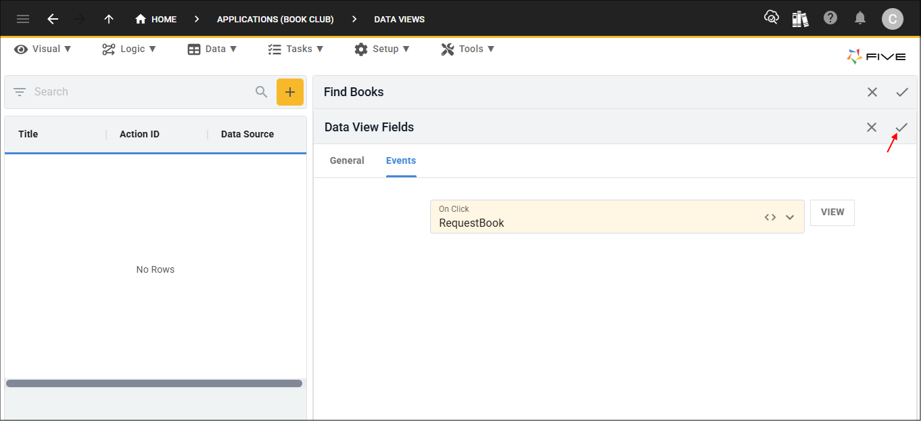The image size is (921, 421).
Task: Switch to the General tab
Action: click(347, 160)
